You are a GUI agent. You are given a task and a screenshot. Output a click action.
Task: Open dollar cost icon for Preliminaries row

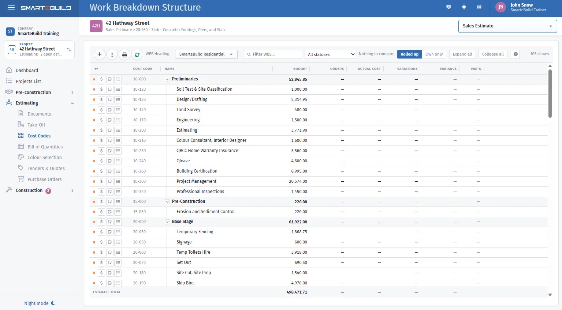101,79
